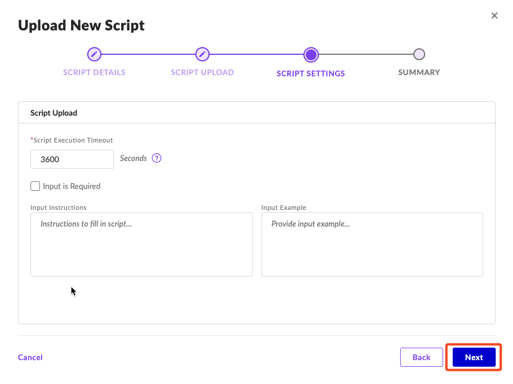Screen dimensions: 513x384
Task: Enable the Input is Required checkbox
Action: click(x=35, y=186)
